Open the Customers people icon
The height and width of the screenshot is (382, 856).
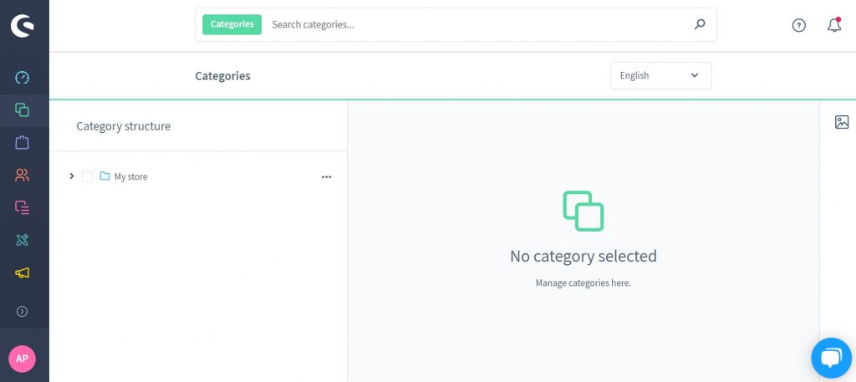coord(22,176)
